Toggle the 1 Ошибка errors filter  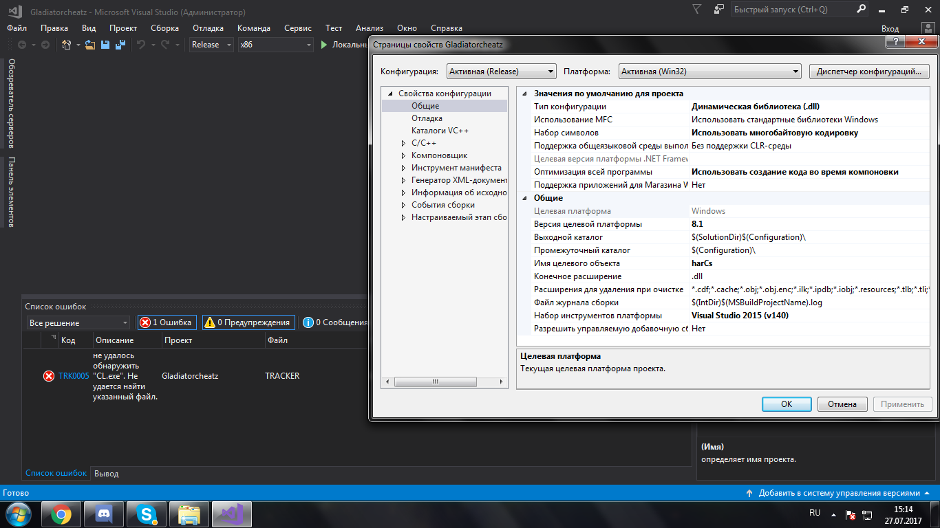click(x=166, y=322)
